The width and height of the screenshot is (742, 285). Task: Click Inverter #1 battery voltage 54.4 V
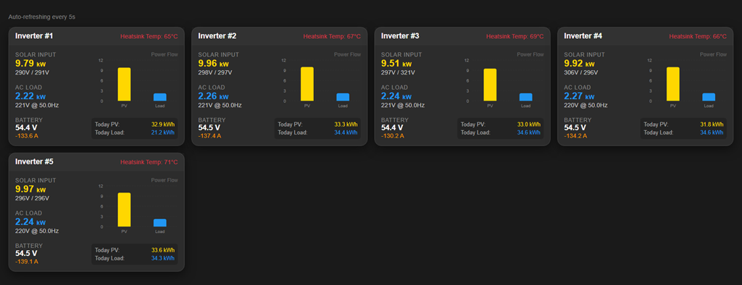[x=26, y=127]
